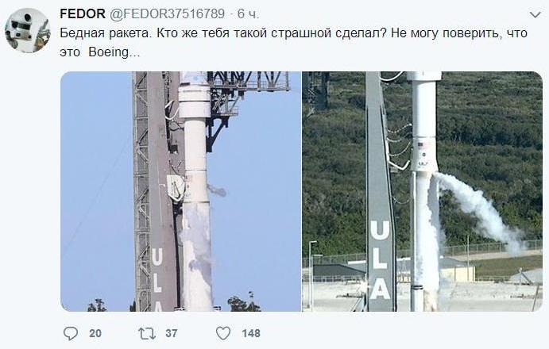
Task: Open the left rocket photo against blue sky
Action: pos(180,192)
